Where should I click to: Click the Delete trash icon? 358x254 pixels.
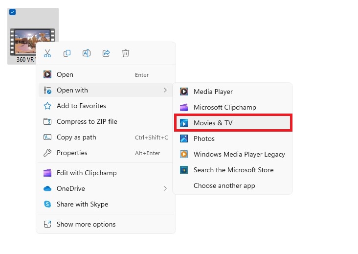point(126,53)
